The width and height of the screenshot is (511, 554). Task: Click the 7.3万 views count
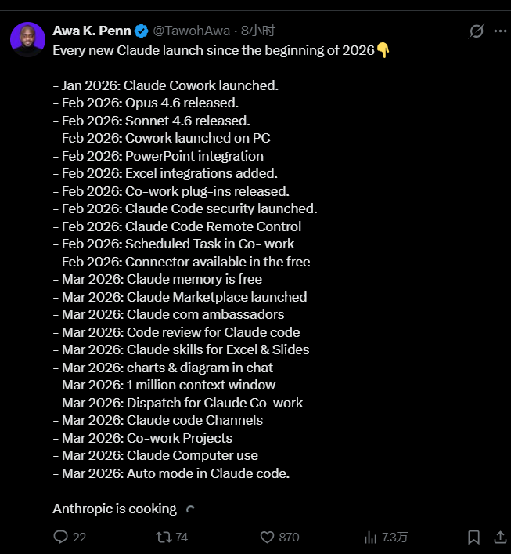pyautogui.click(x=394, y=537)
